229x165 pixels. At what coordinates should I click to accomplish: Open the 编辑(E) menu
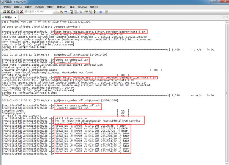point(18,7)
